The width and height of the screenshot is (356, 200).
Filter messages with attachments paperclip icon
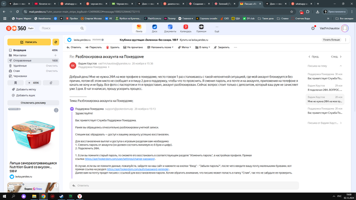point(51,83)
